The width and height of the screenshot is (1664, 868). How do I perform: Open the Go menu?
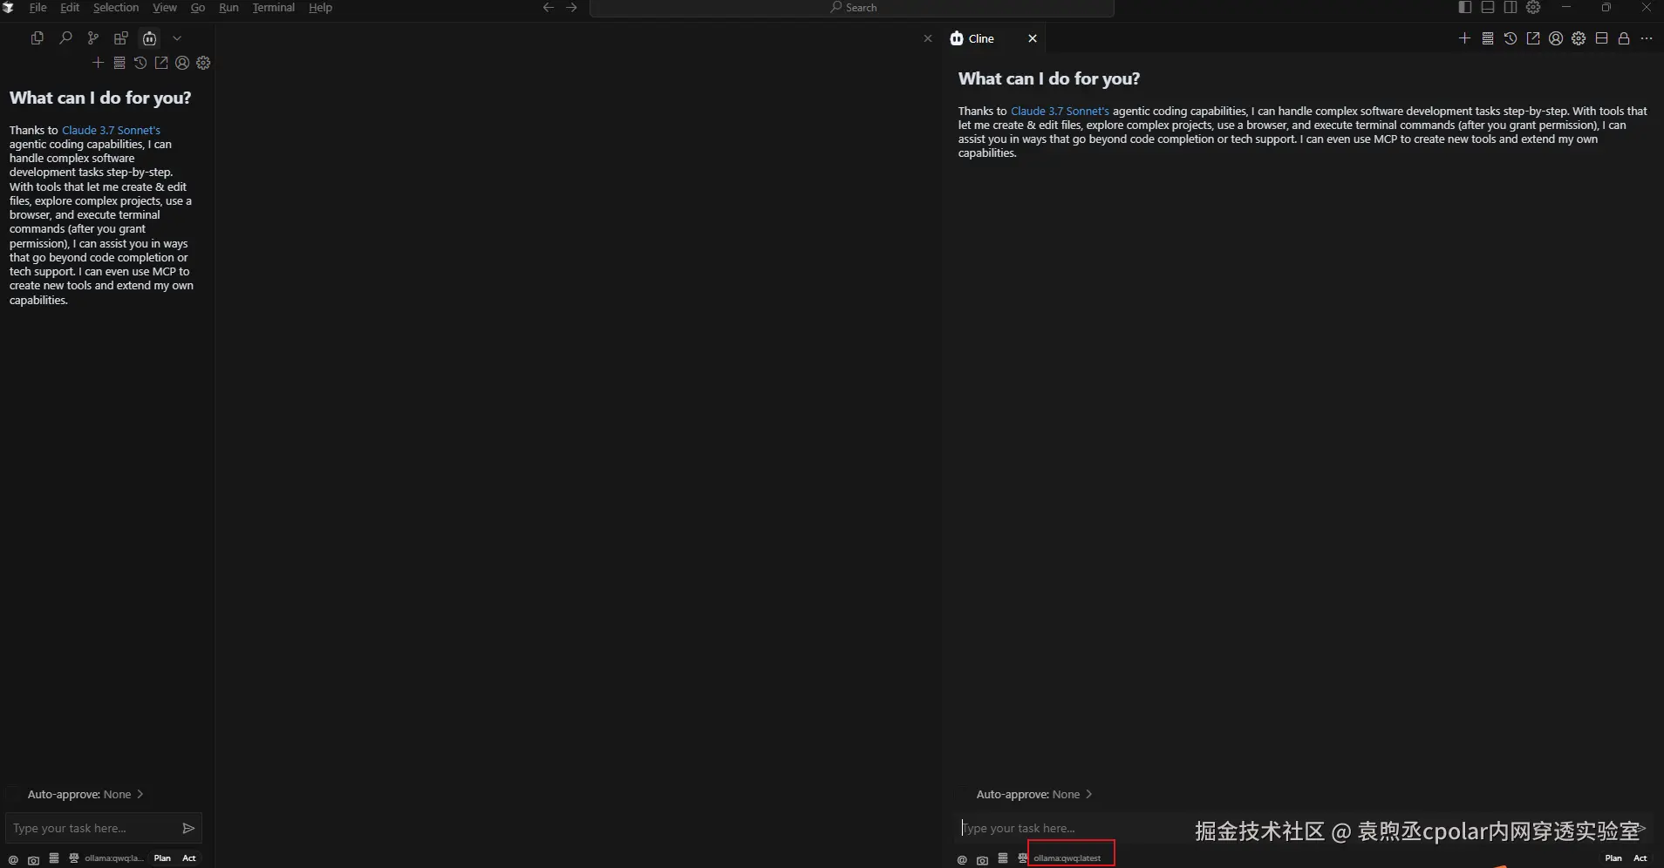(x=198, y=7)
